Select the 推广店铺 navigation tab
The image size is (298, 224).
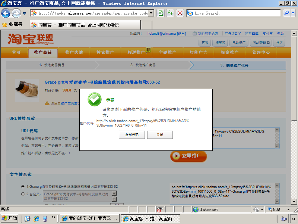[74, 52]
